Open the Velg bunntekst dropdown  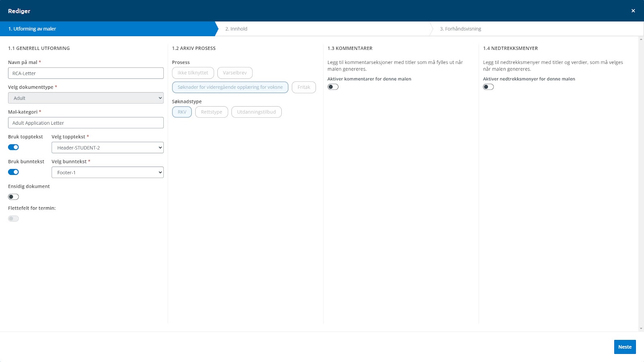click(107, 173)
